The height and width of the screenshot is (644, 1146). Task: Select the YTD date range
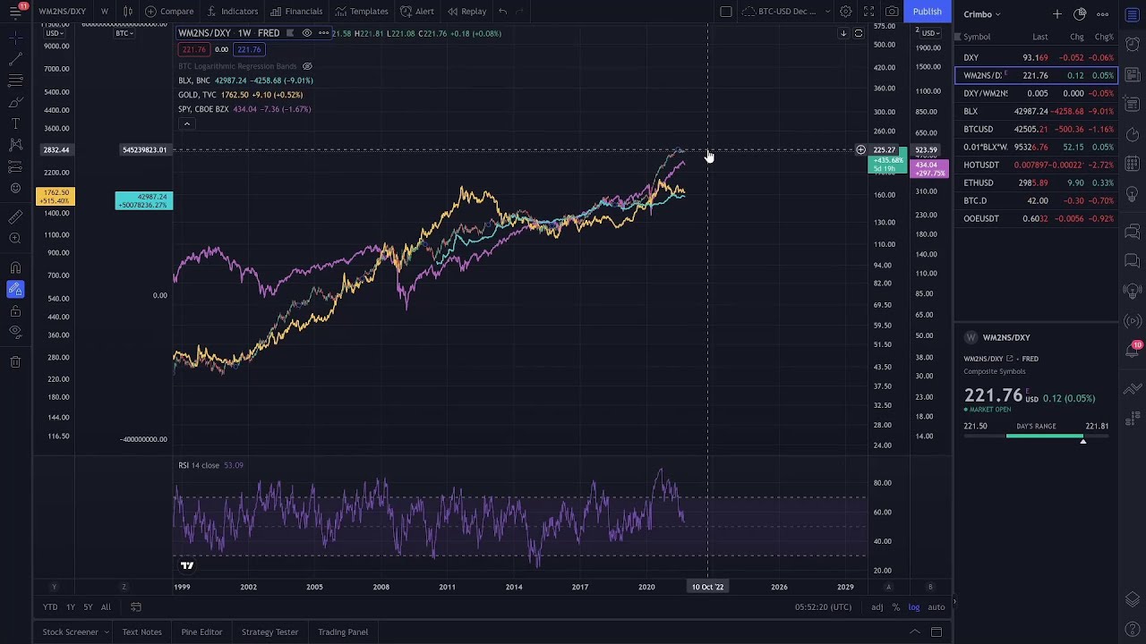point(50,607)
